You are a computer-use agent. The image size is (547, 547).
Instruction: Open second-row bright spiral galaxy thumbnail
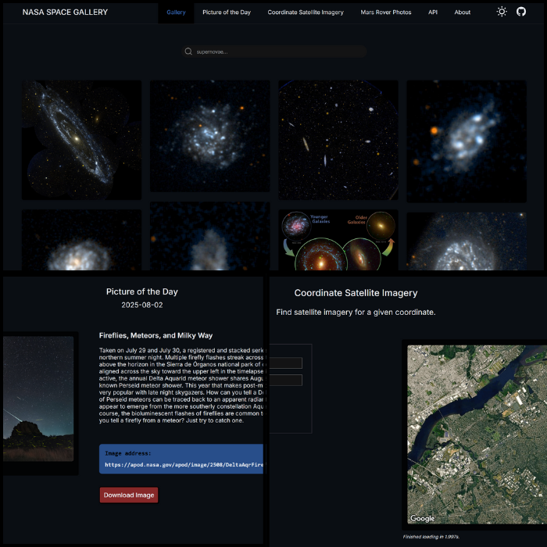[x=467, y=241]
